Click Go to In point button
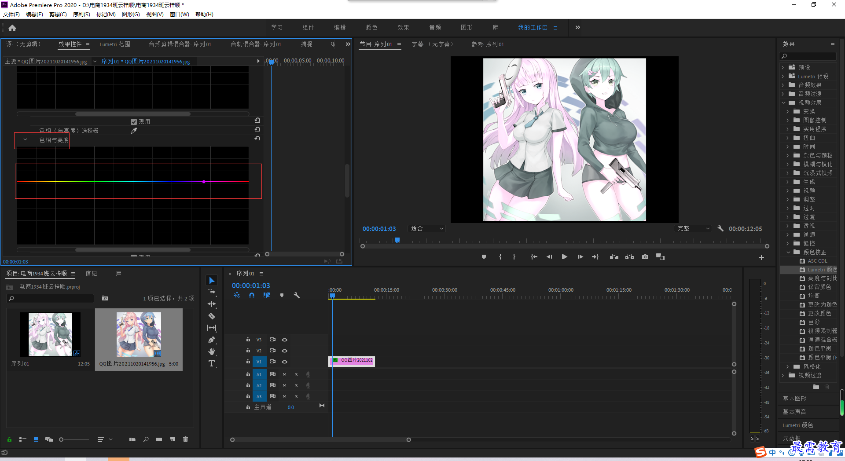Screen dimensions: 845x461 (x=534, y=257)
